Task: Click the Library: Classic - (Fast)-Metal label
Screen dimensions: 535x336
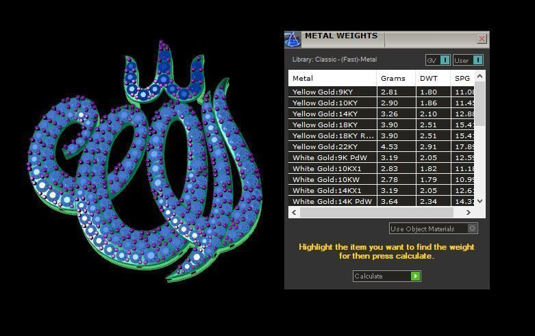Action: [334, 60]
